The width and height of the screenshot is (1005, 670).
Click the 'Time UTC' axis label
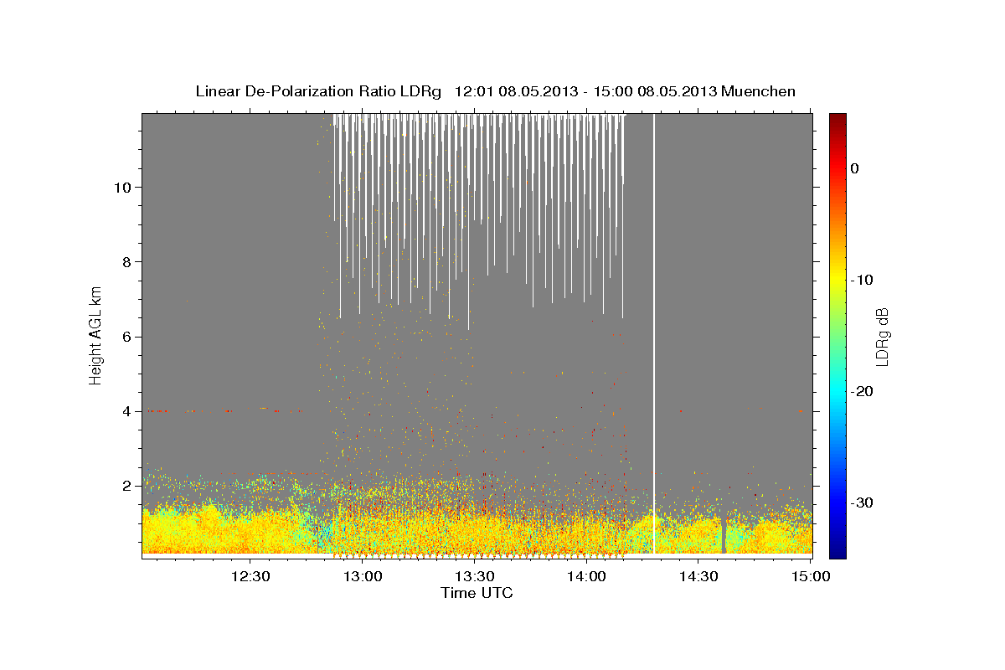(477, 593)
